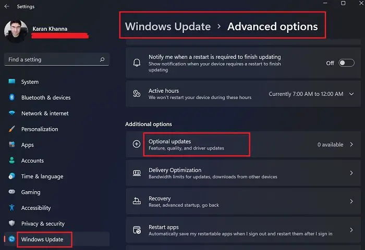
Task: Click Currently 7:00 AM to 12:00 AM
Action: 306,94
